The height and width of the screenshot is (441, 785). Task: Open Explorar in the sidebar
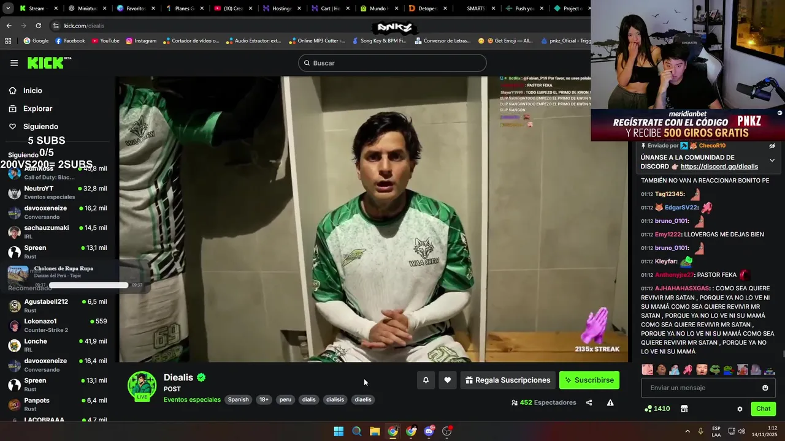point(37,108)
